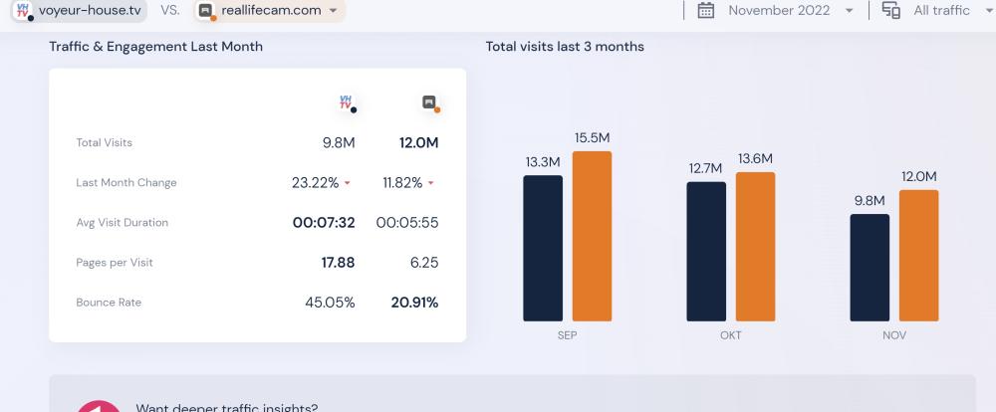996x412 pixels.
Task: Click the reallifecam logo in table header
Action: [429, 103]
